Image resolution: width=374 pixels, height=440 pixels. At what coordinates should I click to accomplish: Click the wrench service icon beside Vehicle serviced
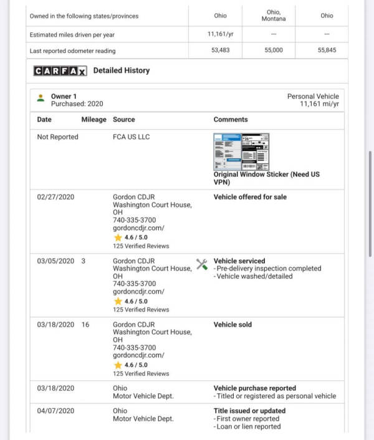point(201,264)
